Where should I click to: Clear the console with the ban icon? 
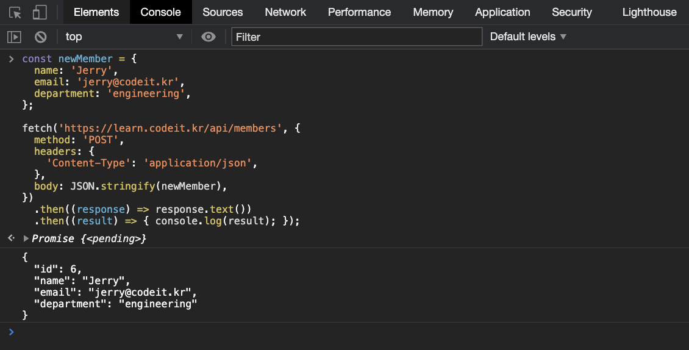[41, 37]
